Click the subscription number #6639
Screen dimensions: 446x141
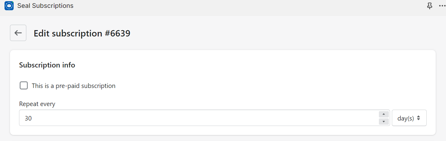pyautogui.click(x=117, y=33)
